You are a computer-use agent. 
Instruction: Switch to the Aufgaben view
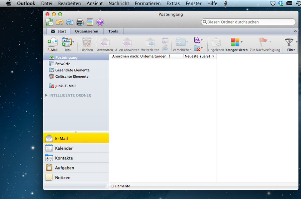(x=76, y=167)
